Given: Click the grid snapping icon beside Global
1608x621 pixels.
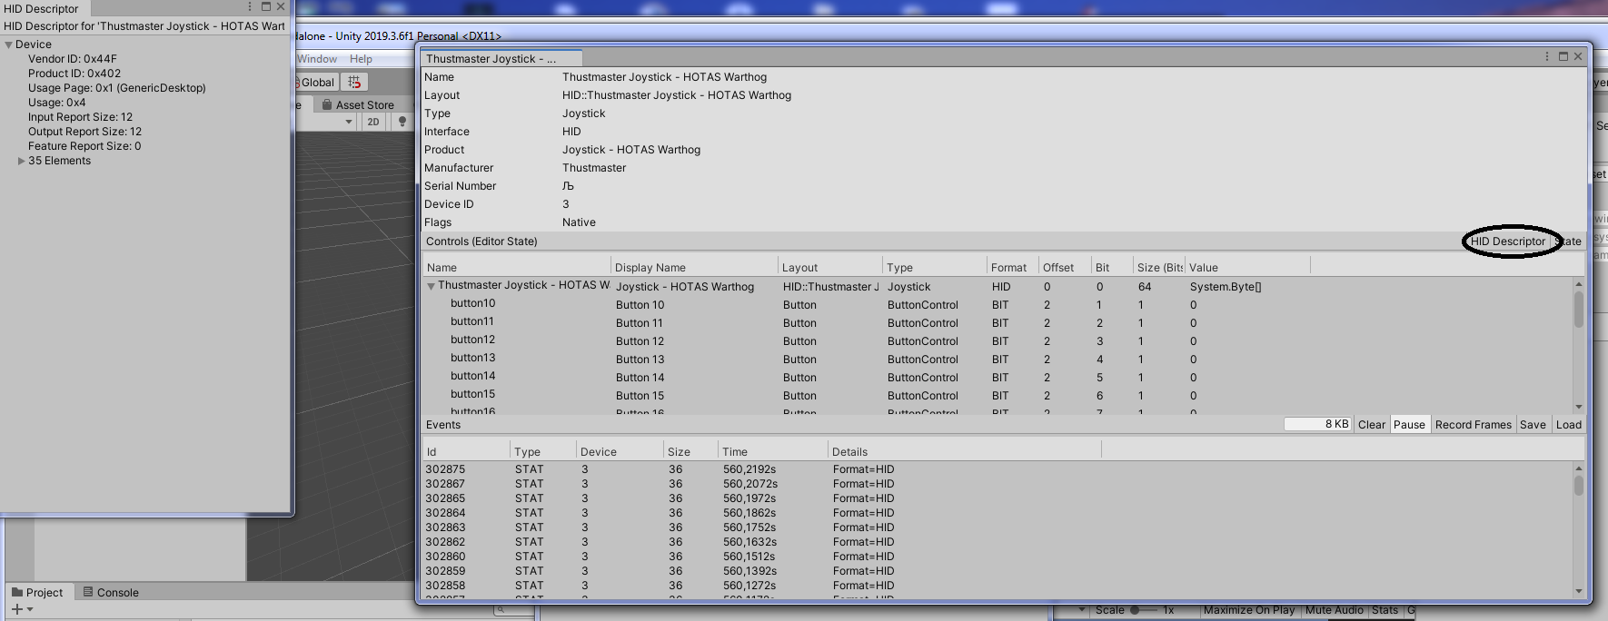Looking at the screenshot, I should point(354,82).
